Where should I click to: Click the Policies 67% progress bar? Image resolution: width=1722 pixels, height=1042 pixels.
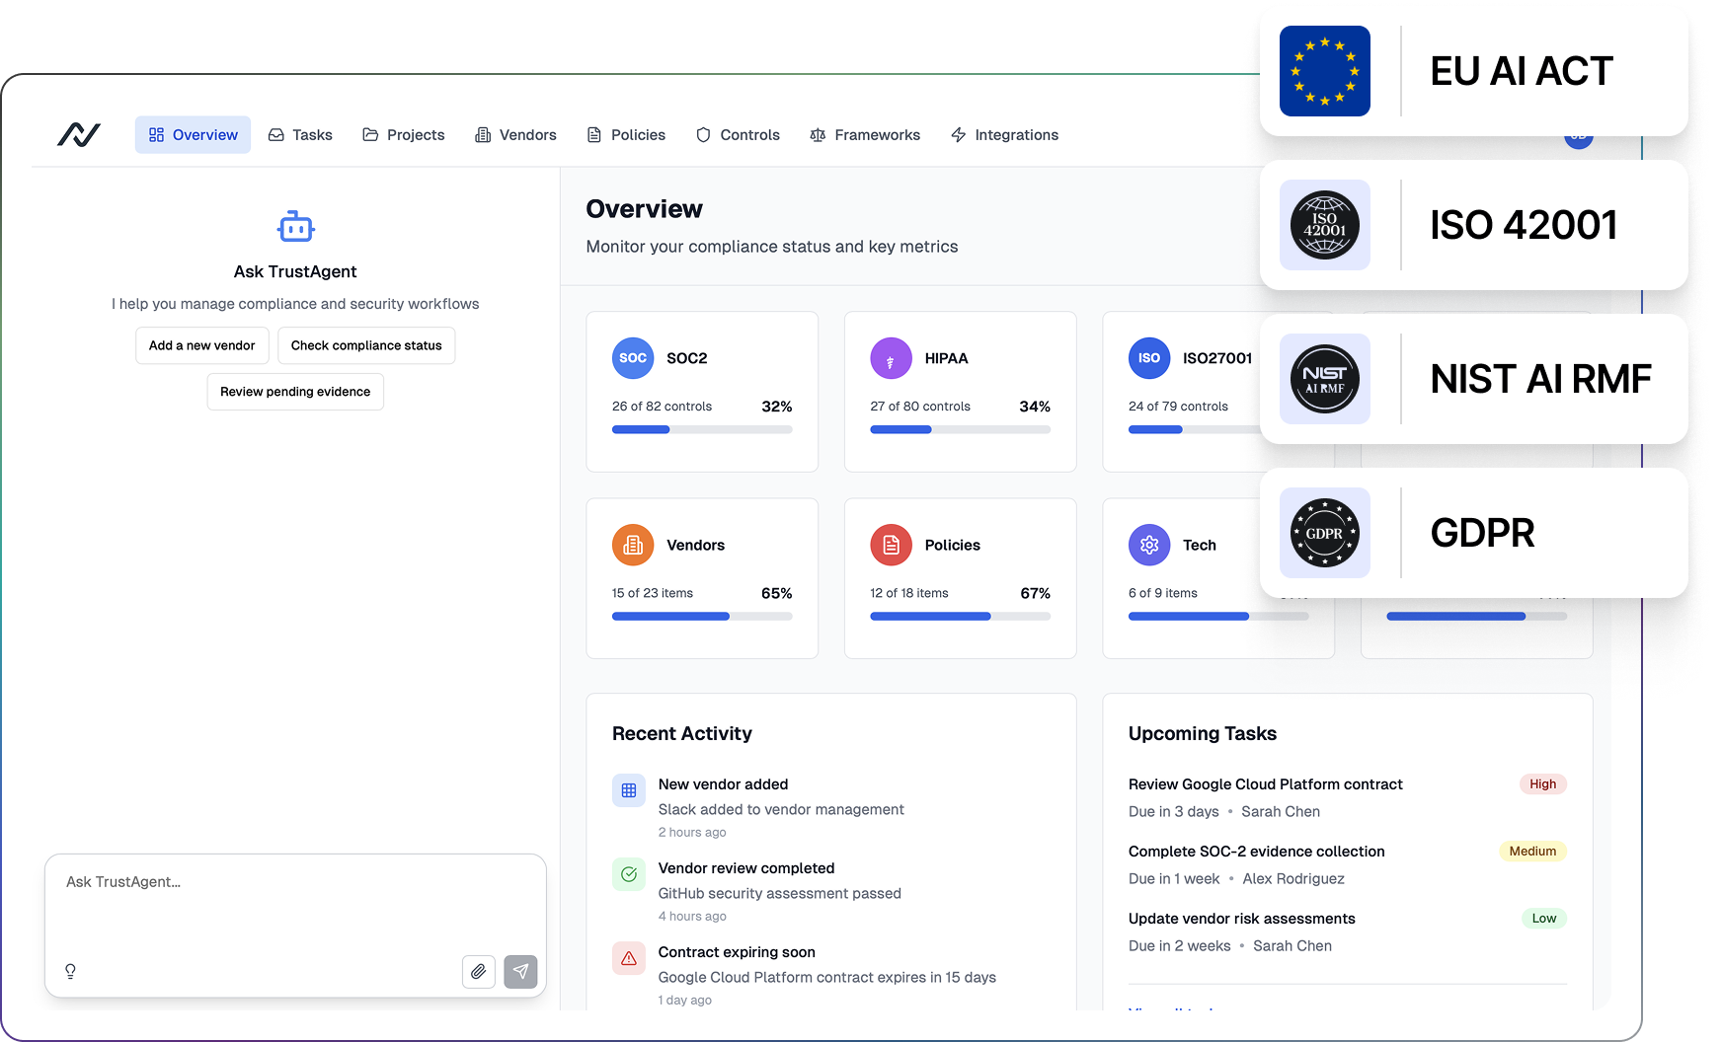pyautogui.click(x=960, y=616)
